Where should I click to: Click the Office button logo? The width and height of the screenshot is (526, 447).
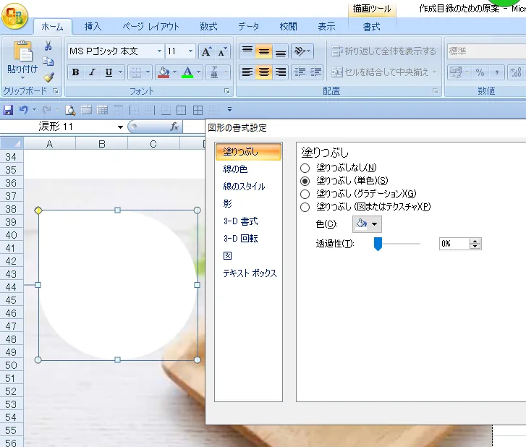[14, 16]
